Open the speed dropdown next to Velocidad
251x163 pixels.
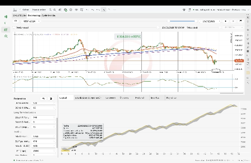click(x=233, y=28)
